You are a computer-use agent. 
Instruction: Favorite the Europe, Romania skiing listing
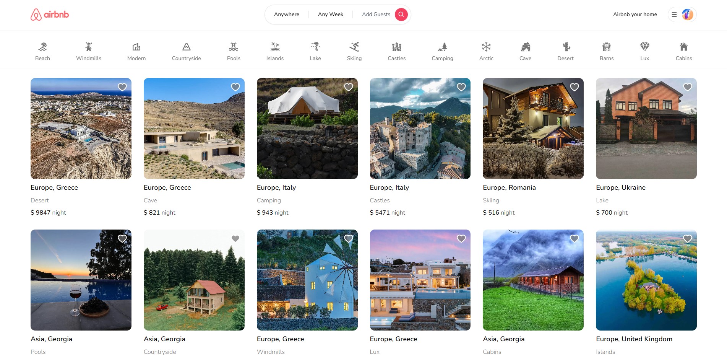(x=574, y=87)
